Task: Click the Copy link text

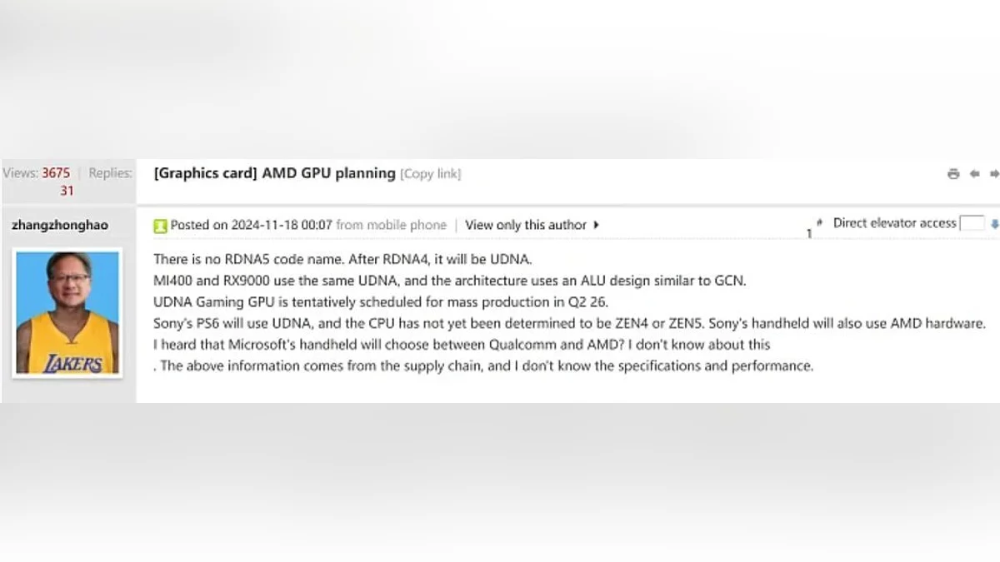Action: tap(430, 174)
